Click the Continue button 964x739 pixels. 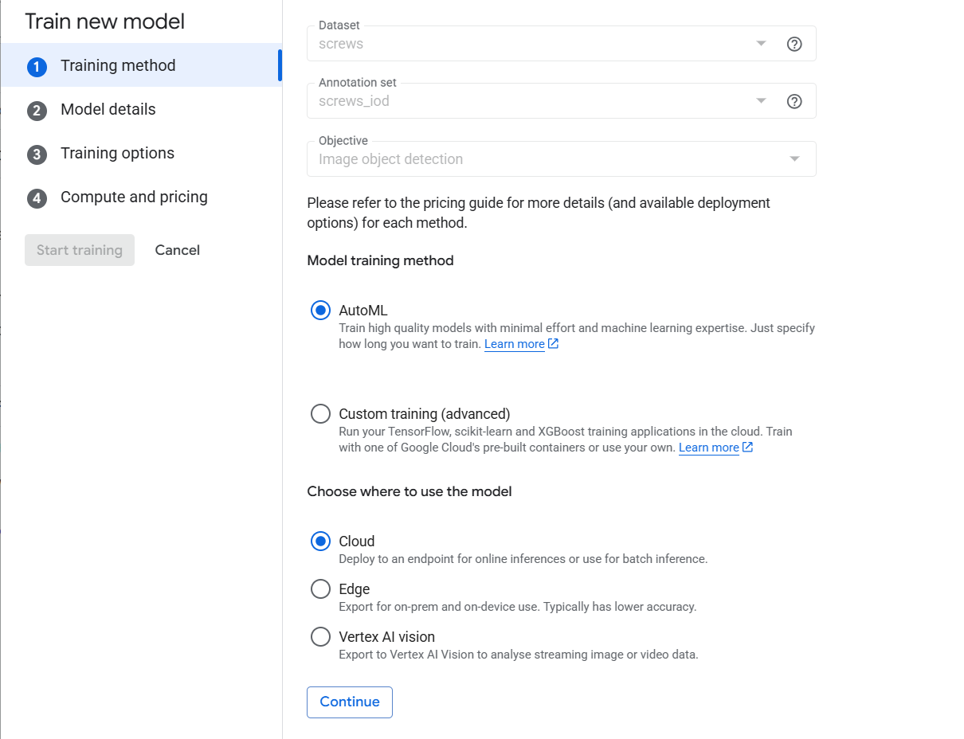[x=350, y=702]
